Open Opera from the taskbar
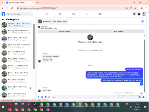149x112 pixels. 10,104
